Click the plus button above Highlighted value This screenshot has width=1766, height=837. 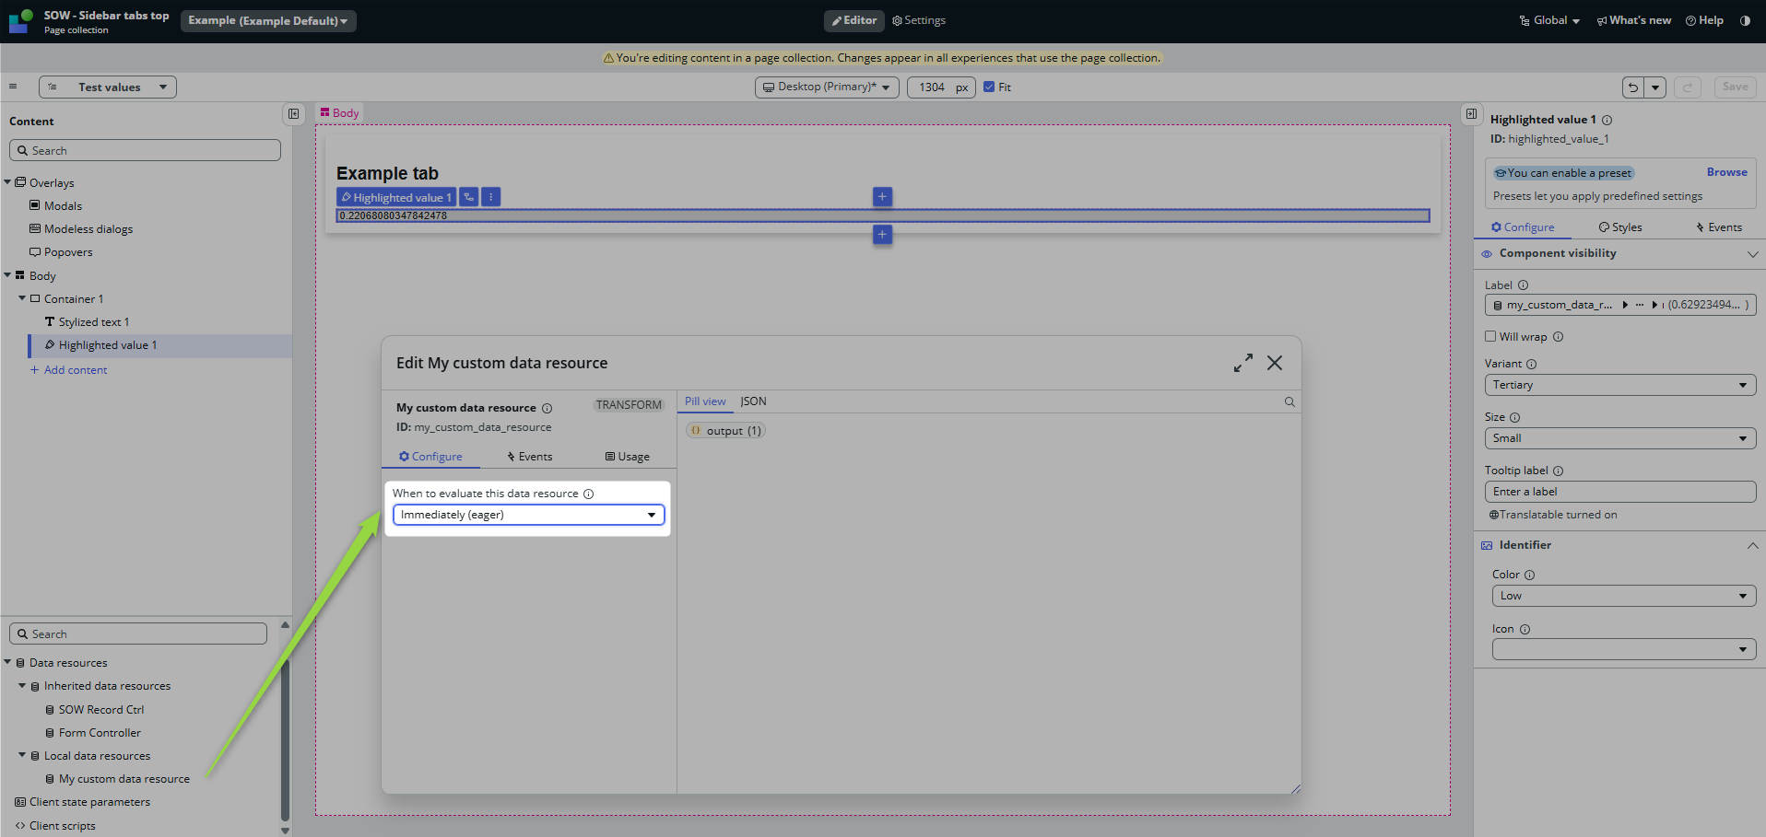pyautogui.click(x=882, y=197)
